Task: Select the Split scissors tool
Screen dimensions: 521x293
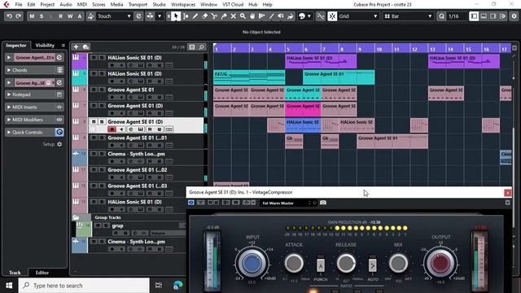Action: 214,16
